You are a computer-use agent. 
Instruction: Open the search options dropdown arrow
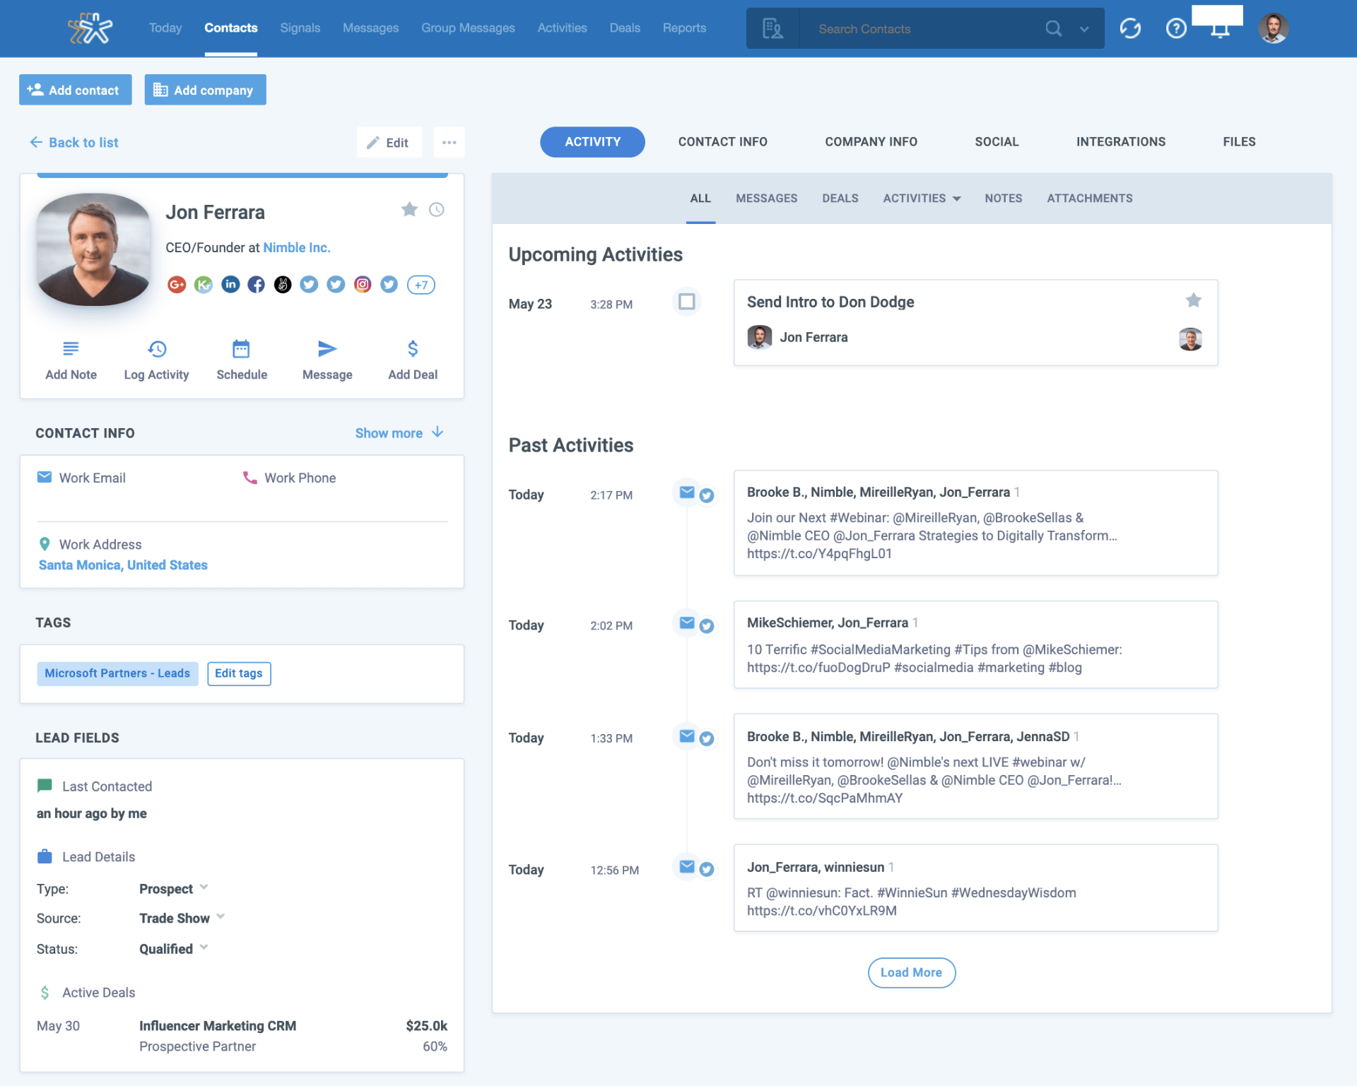click(1084, 29)
